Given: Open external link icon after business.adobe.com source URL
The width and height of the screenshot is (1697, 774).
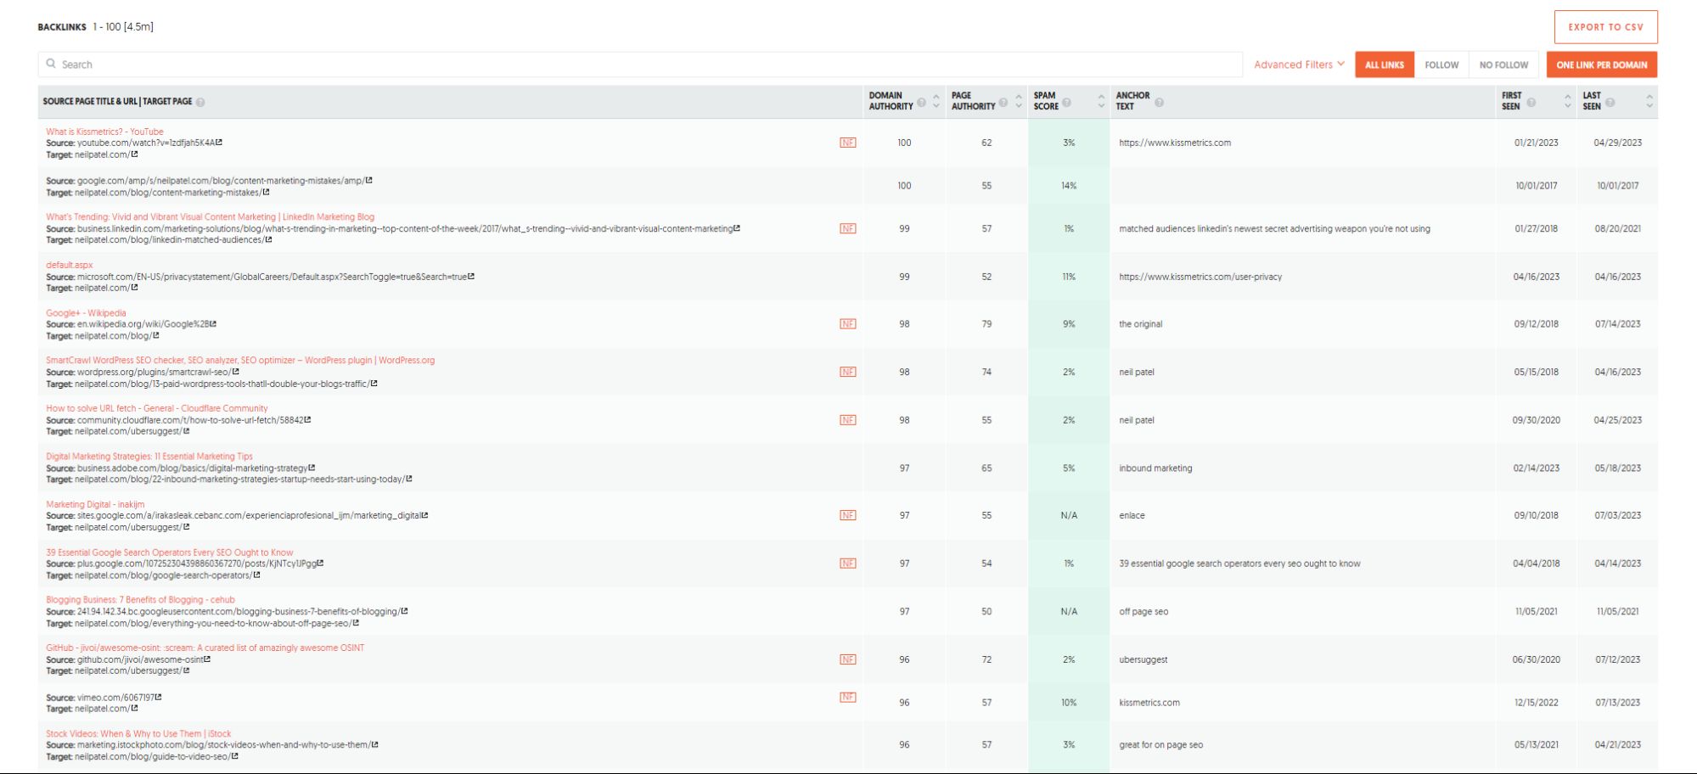Looking at the screenshot, I should 312,468.
